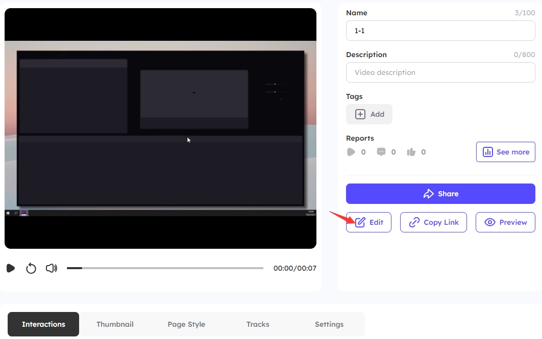
Task: Click the Name input field
Action: coord(440,31)
